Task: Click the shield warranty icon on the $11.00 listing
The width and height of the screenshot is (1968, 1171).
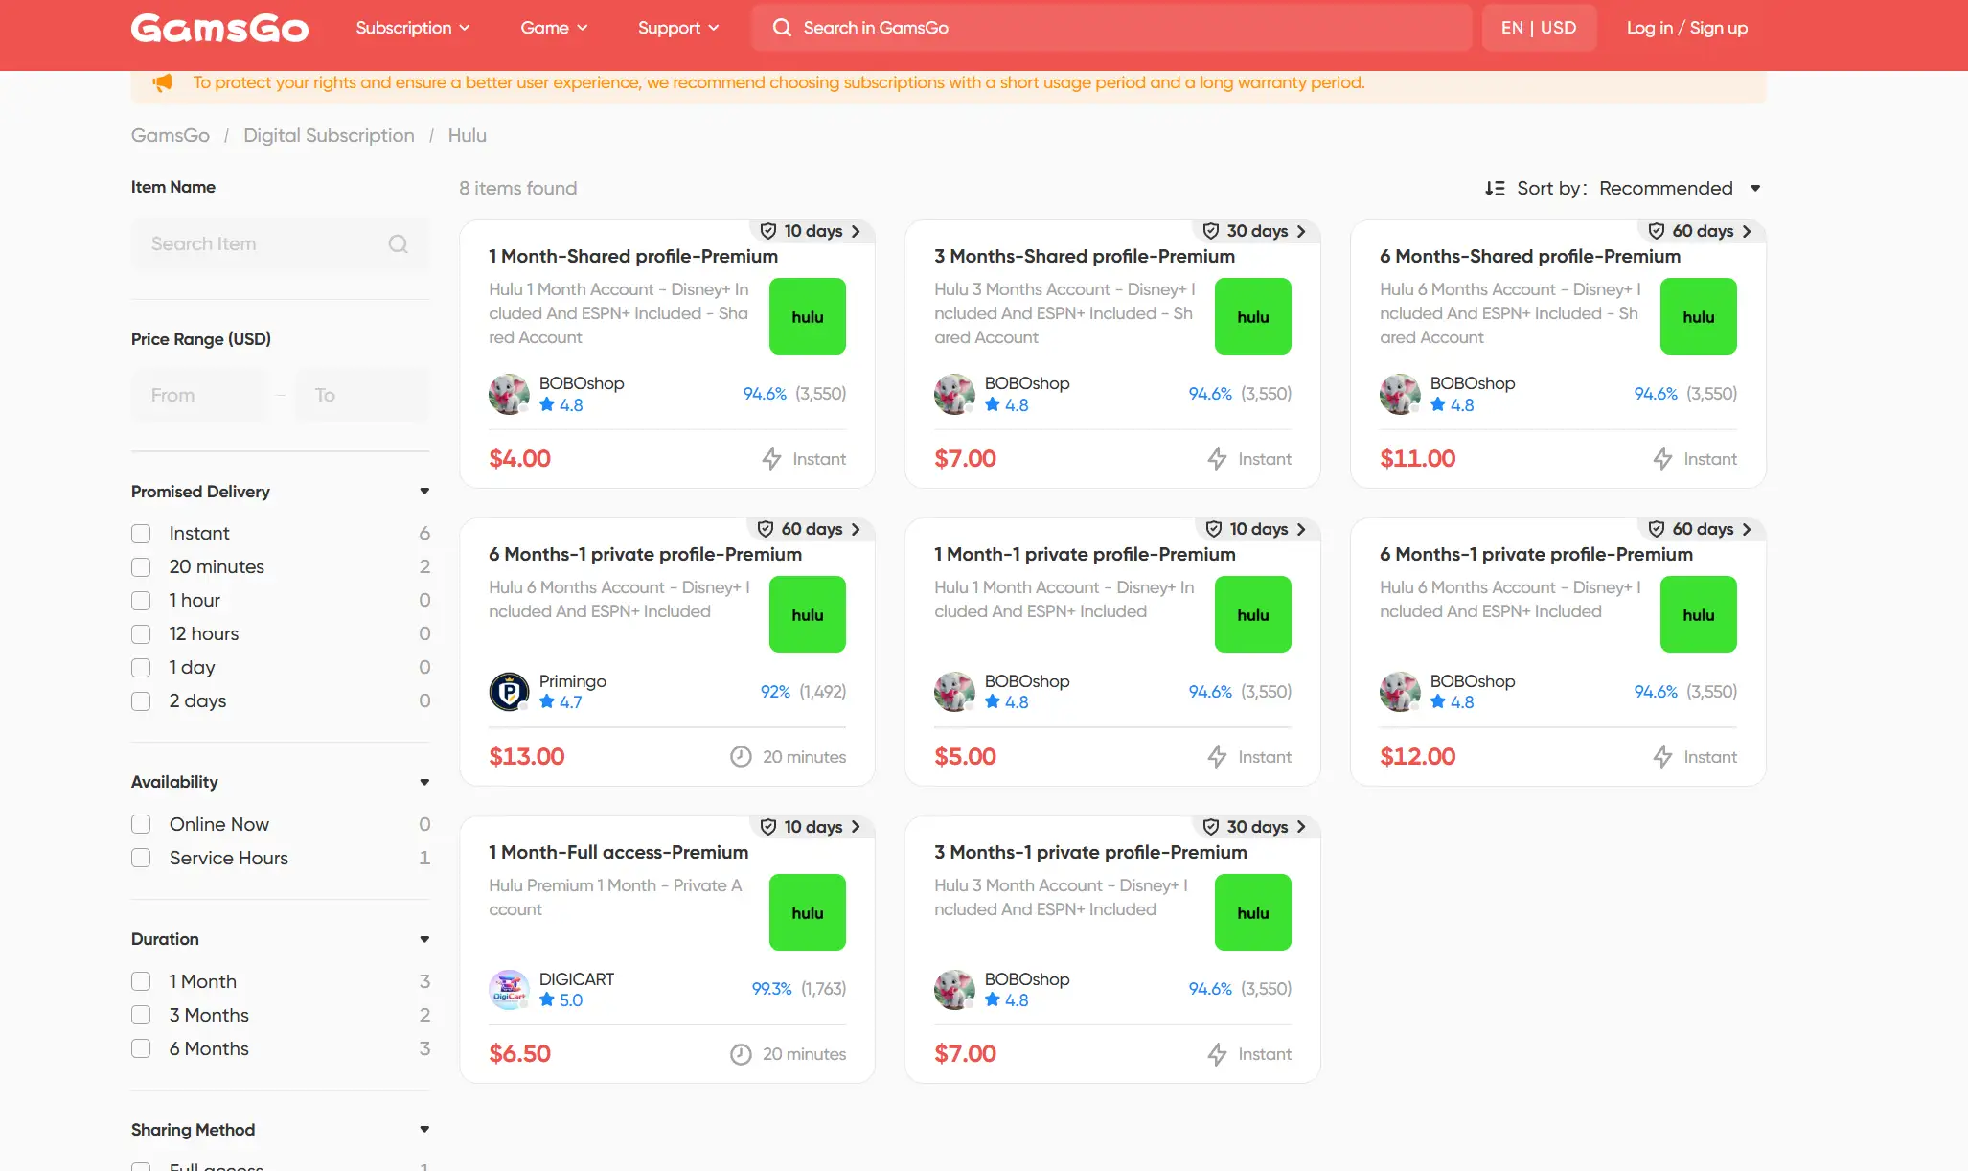Action: tap(1657, 231)
